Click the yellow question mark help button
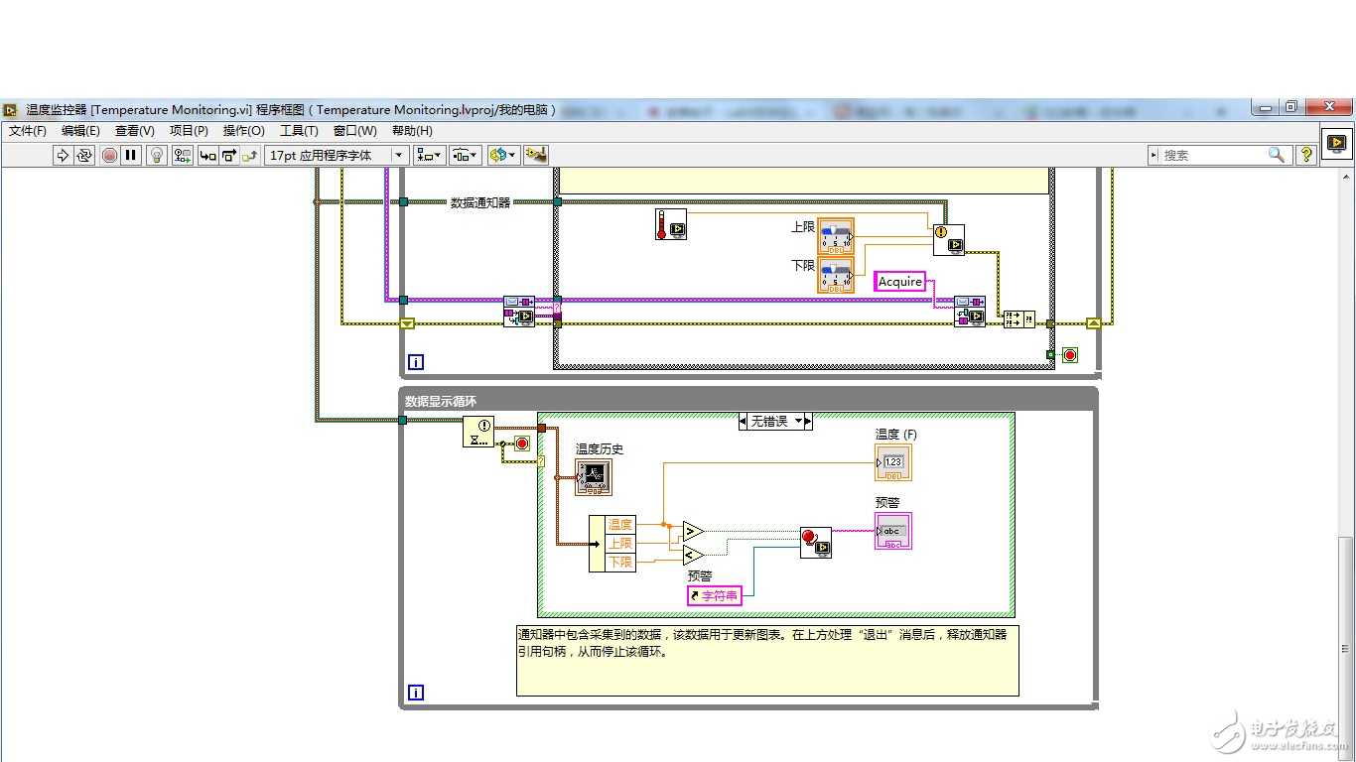The image size is (1356, 762). coord(1306,155)
